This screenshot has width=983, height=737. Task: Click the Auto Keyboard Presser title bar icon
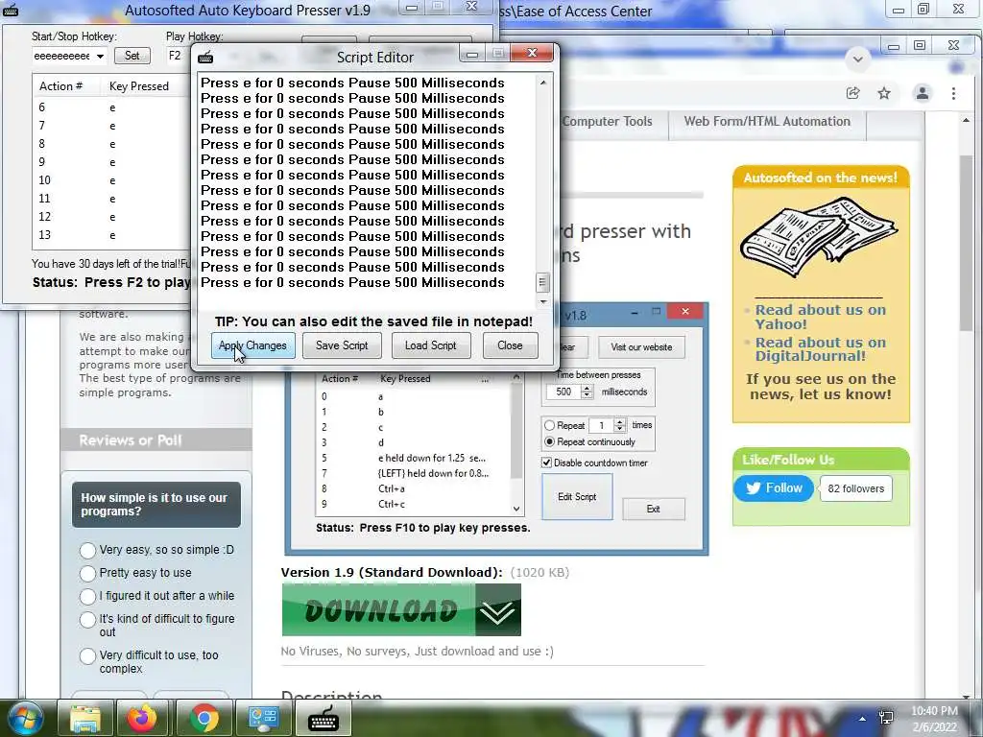click(x=10, y=10)
